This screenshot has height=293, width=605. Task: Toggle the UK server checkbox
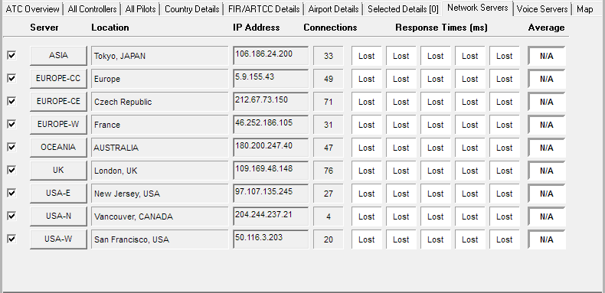[x=11, y=170]
